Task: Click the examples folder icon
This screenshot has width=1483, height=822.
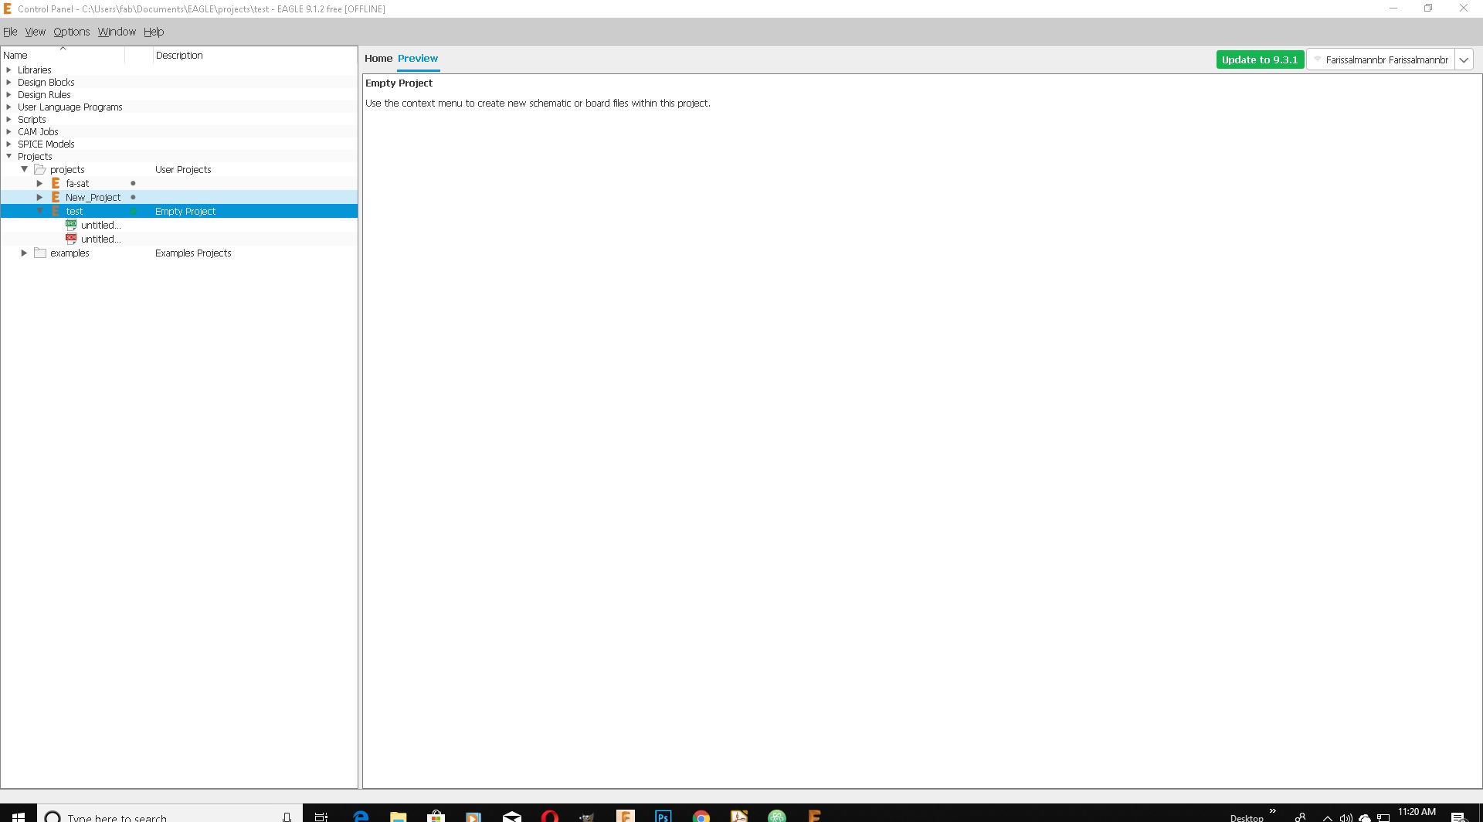Action: (x=40, y=253)
